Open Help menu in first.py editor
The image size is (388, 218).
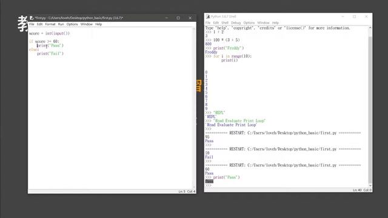98,24
